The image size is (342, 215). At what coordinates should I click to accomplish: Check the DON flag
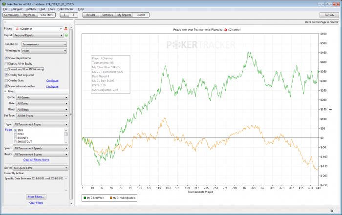pyautogui.click(x=15, y=134)
